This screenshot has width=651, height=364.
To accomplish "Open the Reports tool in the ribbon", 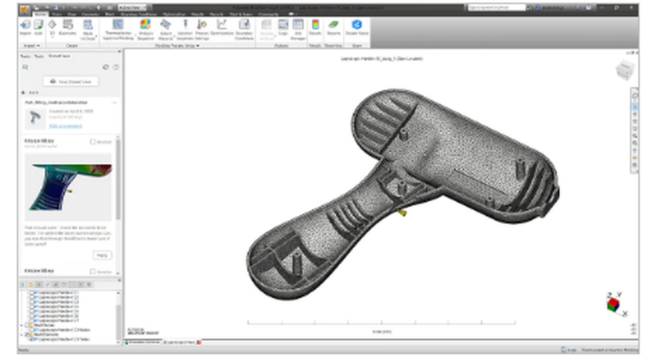I will coord(333,28).
